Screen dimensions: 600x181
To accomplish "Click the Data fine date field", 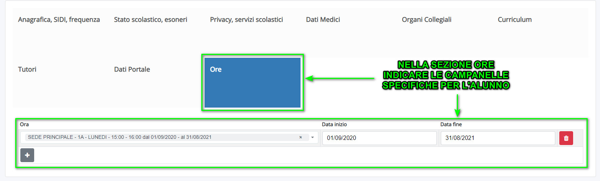I will pos(498,138).
